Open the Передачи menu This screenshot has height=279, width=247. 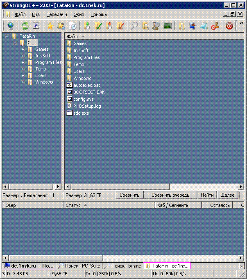[57, 14]
